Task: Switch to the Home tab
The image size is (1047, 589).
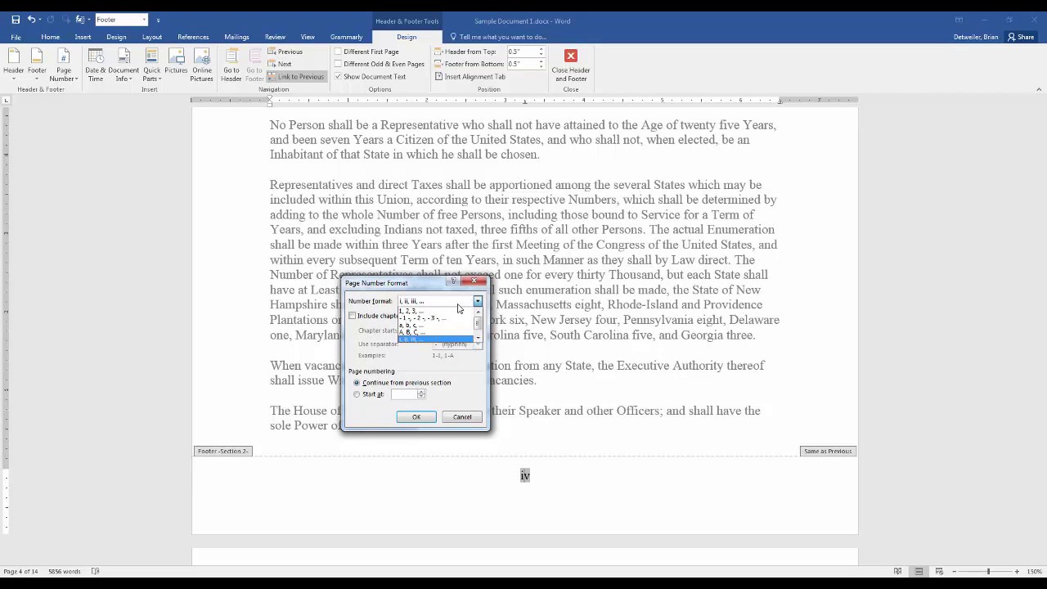Action: pos(50,37)
